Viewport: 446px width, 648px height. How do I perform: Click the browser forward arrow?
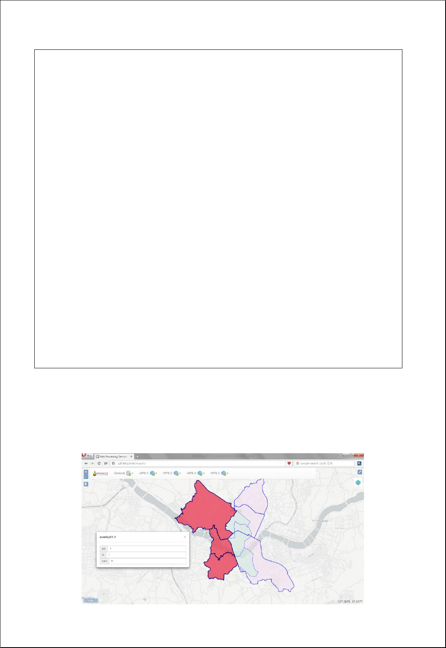pyautogui.click(x=93, y=463)
